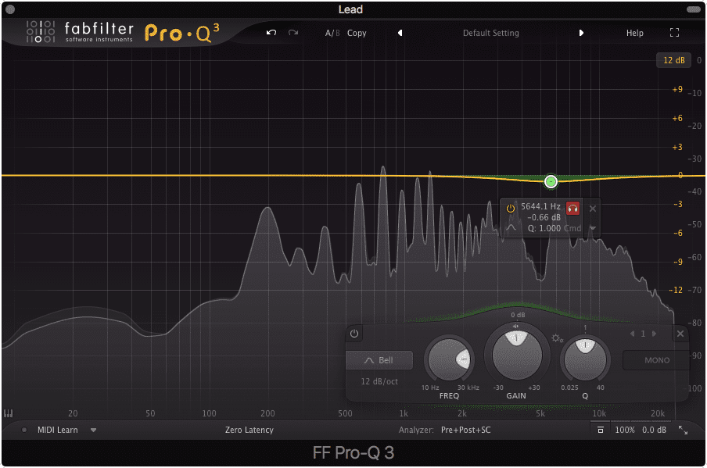Click the gear icon between GAIN and Q
This screenshot has height=468, width=707.
(557, 338)
